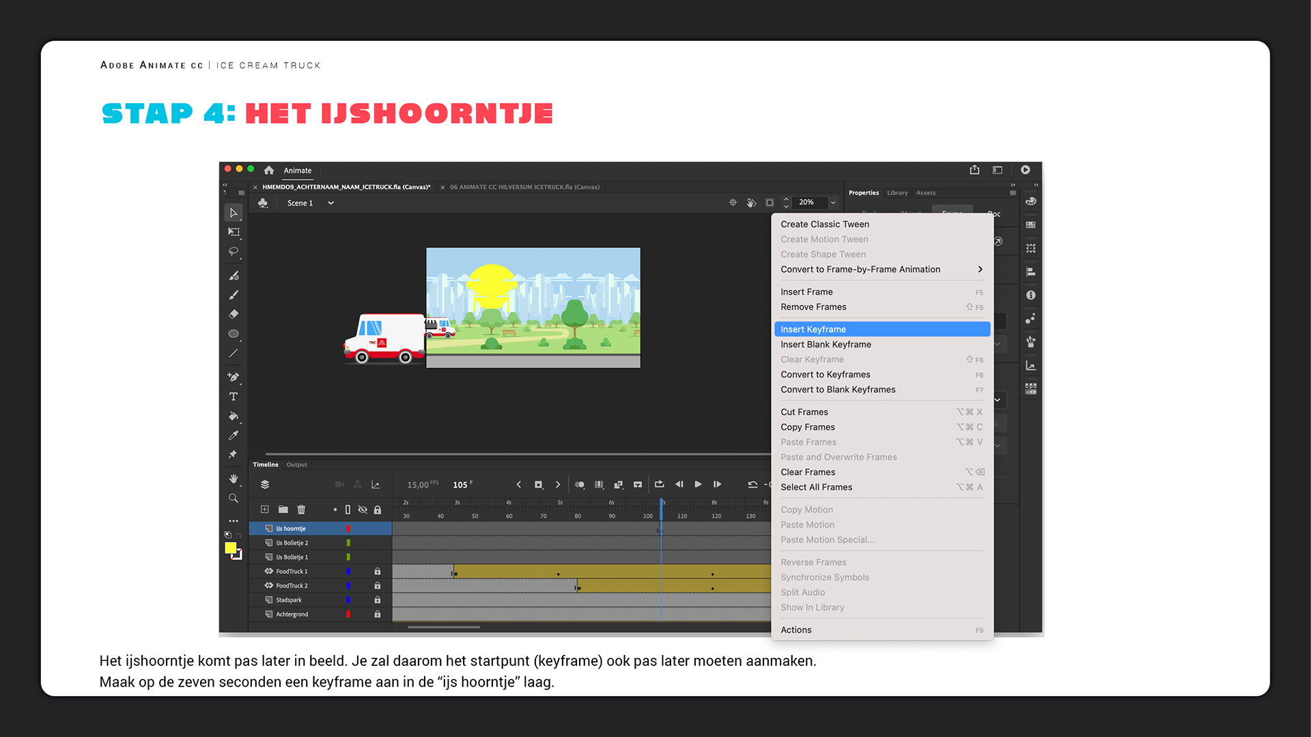The width and height of the screenshot is (1311, 737).
Task: Toggle hide-all-layers eye icon
Action: (x=363, y=509)
